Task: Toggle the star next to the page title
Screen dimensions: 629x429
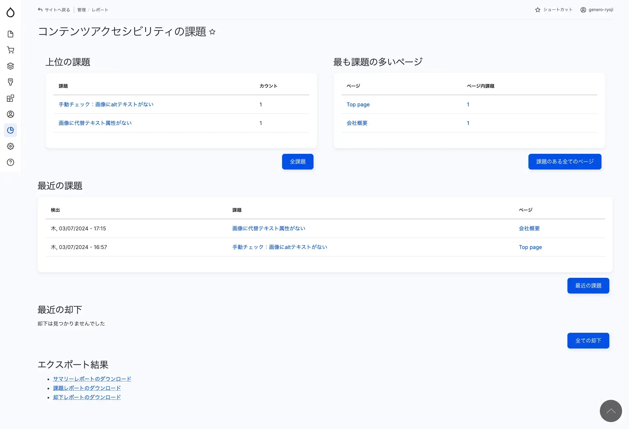Action: click(x=212, y=32)
